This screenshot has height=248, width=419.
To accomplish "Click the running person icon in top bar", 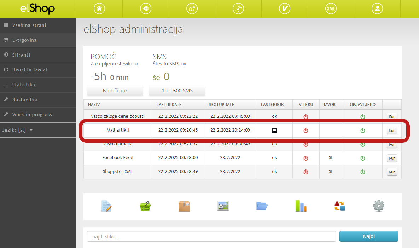I will coord(238,8).
